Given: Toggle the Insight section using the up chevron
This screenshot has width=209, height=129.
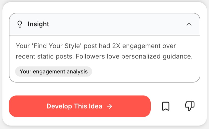Looking at the screenshot, I should click(189, 24).
